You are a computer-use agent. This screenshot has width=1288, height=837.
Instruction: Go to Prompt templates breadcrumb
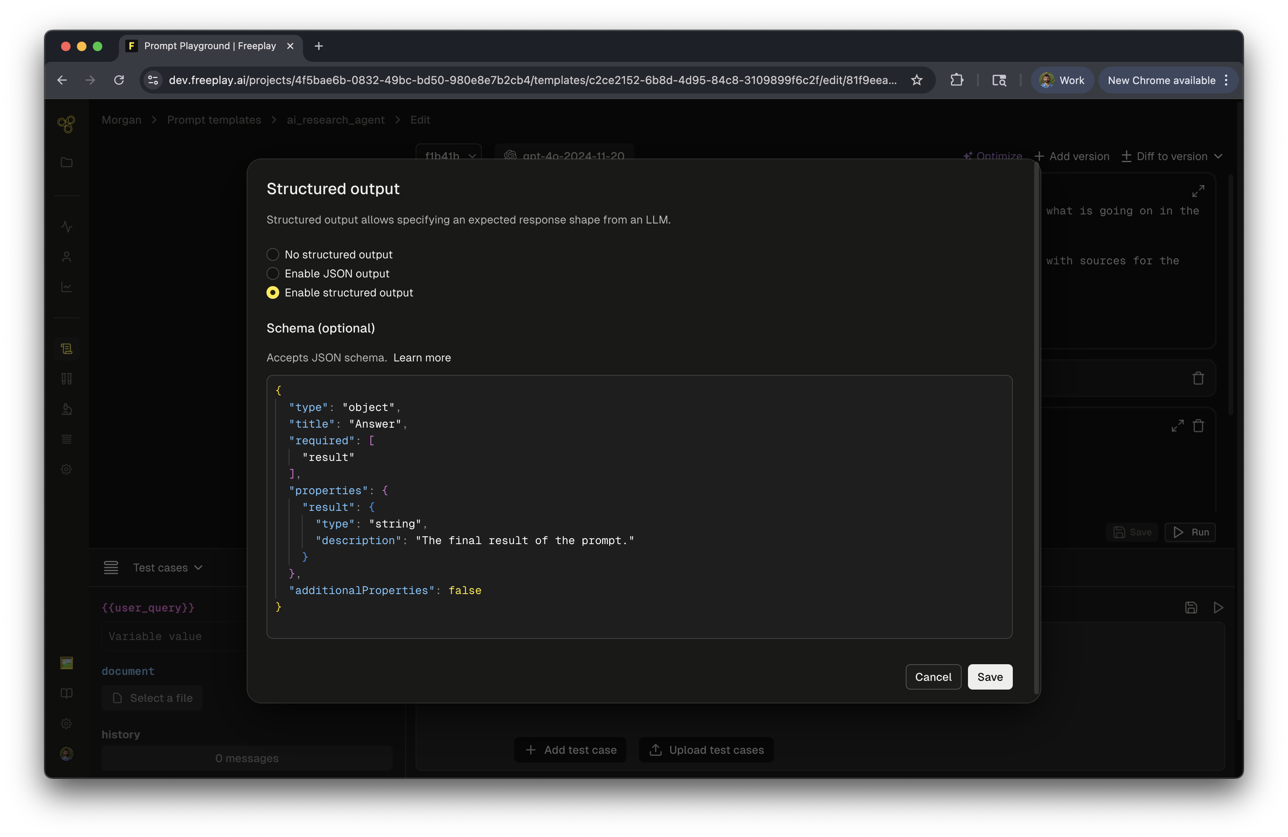coord(214,120)
